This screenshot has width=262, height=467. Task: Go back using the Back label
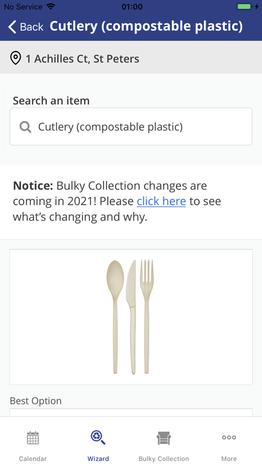pyautogui.click(x=31, y=27)
